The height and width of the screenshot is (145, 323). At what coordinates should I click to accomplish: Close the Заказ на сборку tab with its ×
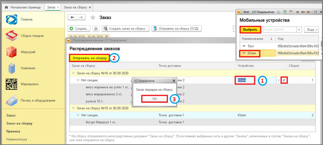[x=90, y=7]
